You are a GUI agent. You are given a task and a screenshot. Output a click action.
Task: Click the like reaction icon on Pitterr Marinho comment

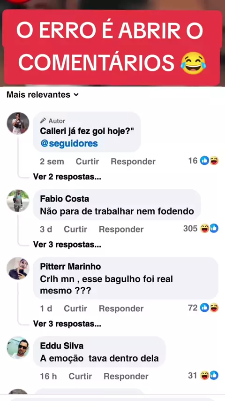point(204,308)
